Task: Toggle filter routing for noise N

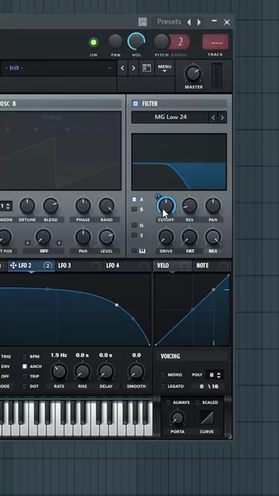Action: tap(134, 225)
